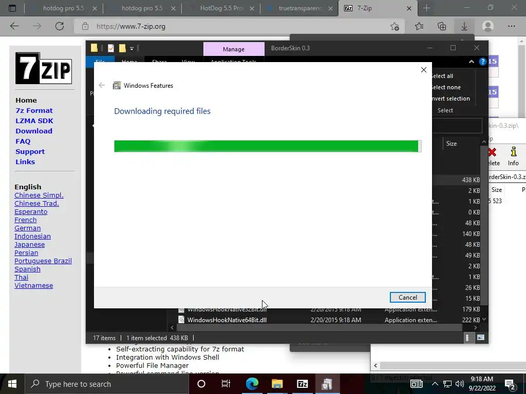Open the Windows Start menu
The height and width of the screenshot is (394, 526).
click(x=12, y=384)
